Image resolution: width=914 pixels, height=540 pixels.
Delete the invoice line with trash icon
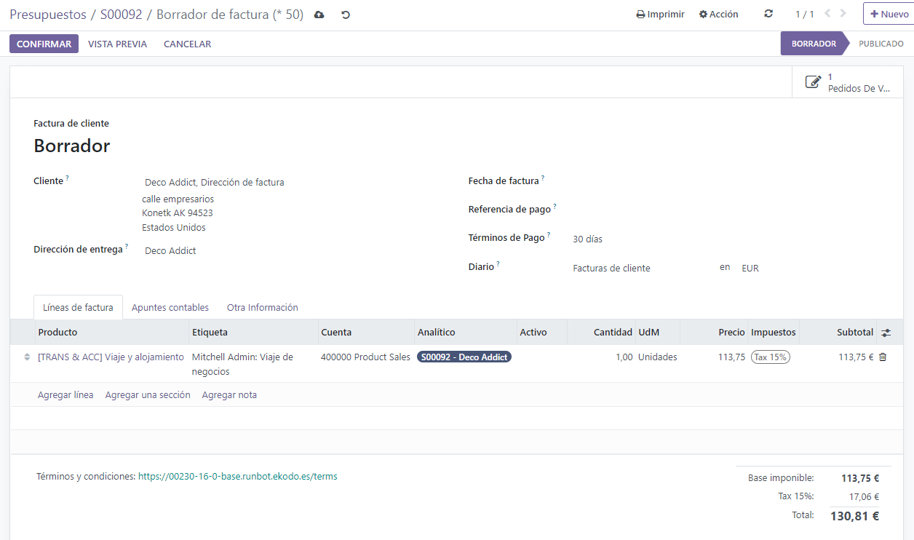883,357
